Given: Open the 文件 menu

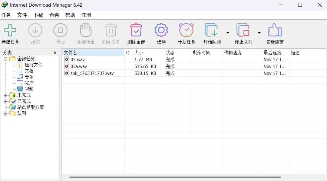Looking at the screenshot, I should tap(22, 15).
